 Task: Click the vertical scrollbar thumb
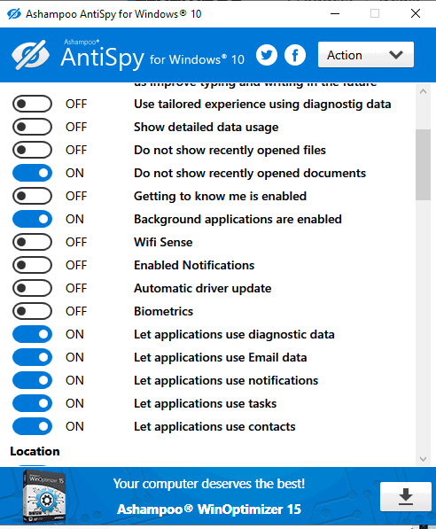pos(424,165)
